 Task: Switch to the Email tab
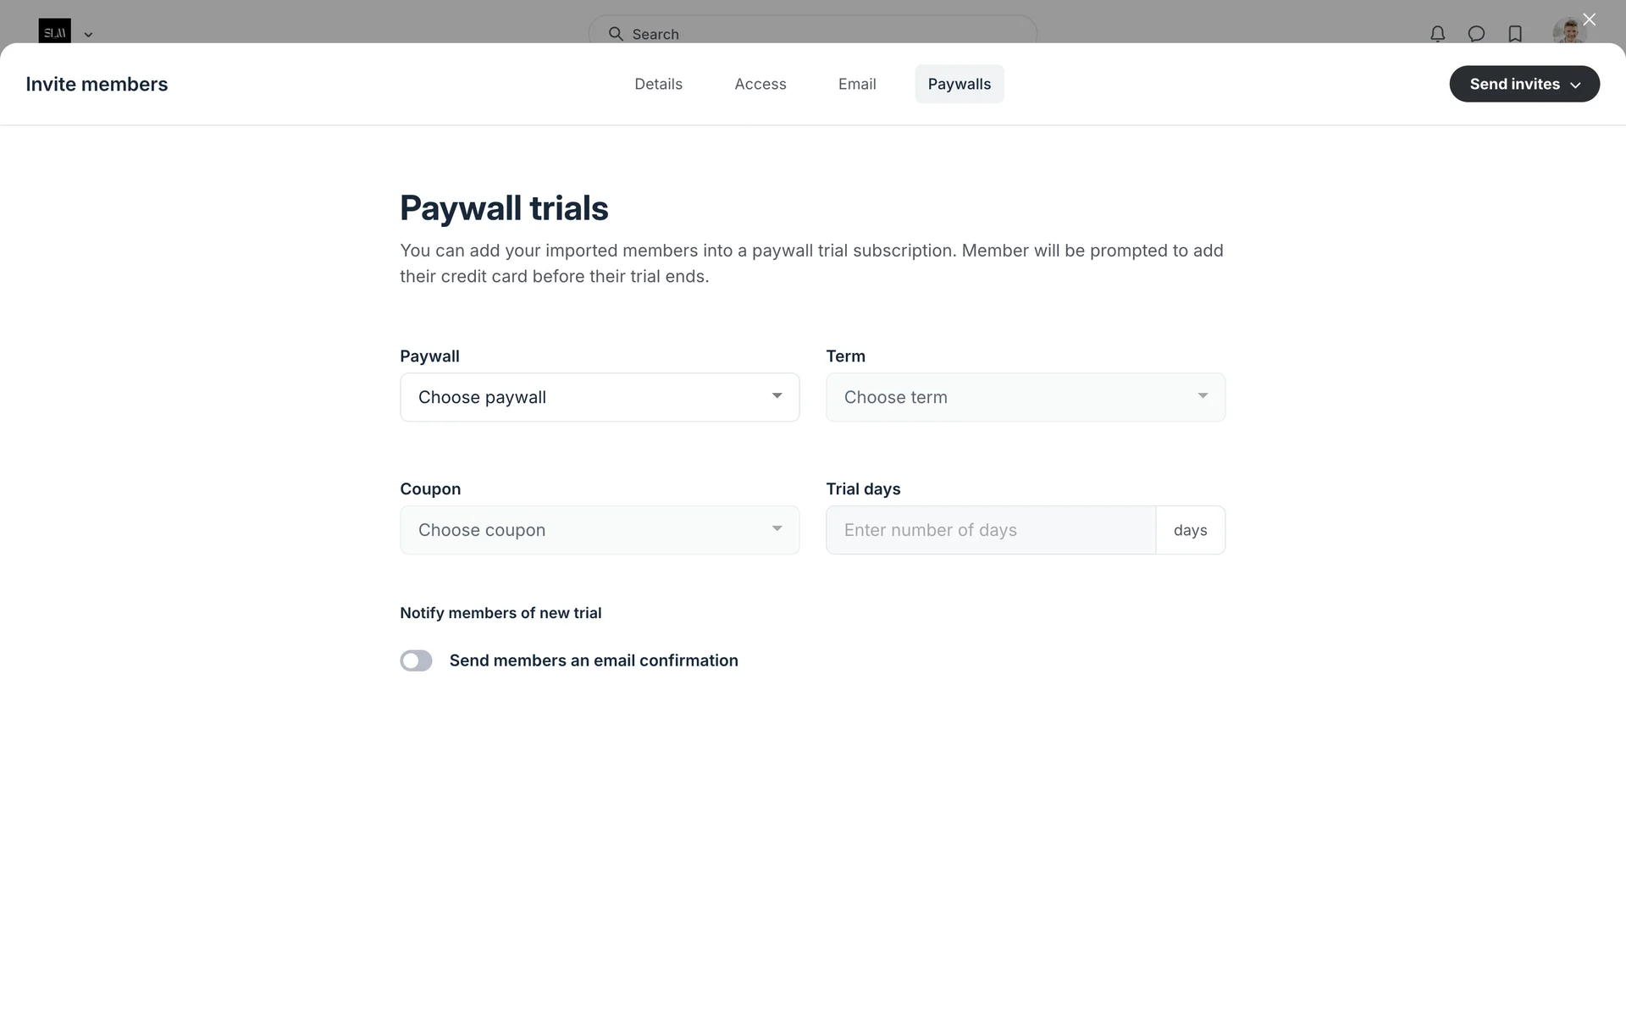point(857,84)
